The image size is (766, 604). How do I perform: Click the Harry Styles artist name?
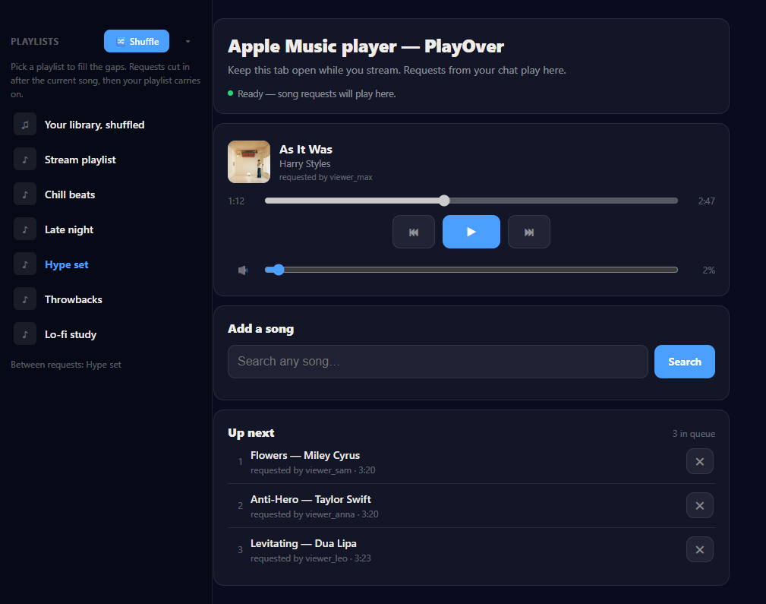coord(305,164)
